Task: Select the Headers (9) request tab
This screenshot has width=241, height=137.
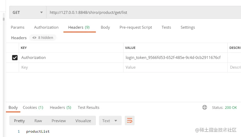Action: 79,27
